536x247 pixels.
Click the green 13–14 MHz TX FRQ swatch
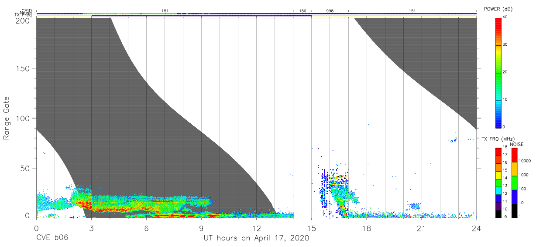(x=498, y=183)
